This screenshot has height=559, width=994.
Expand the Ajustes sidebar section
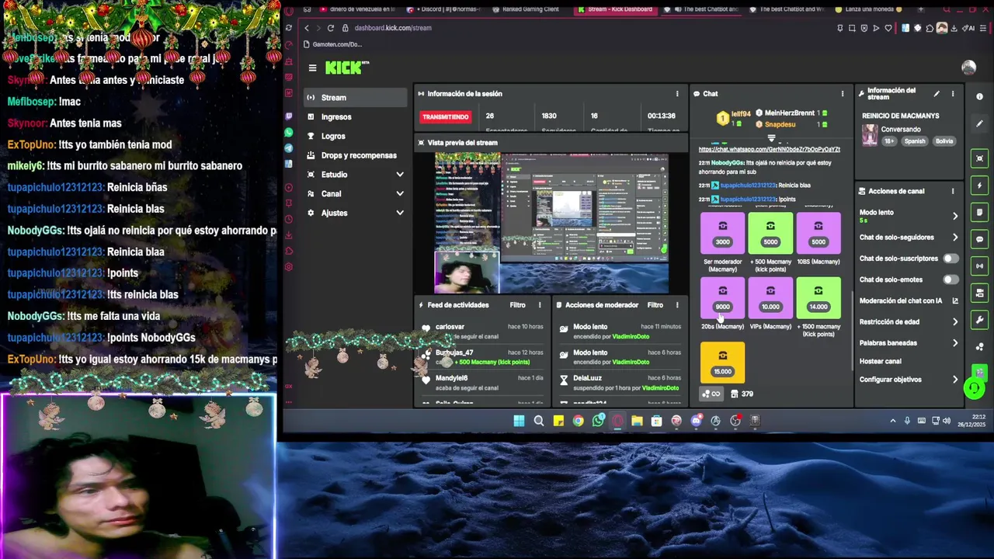coord(355,213)
